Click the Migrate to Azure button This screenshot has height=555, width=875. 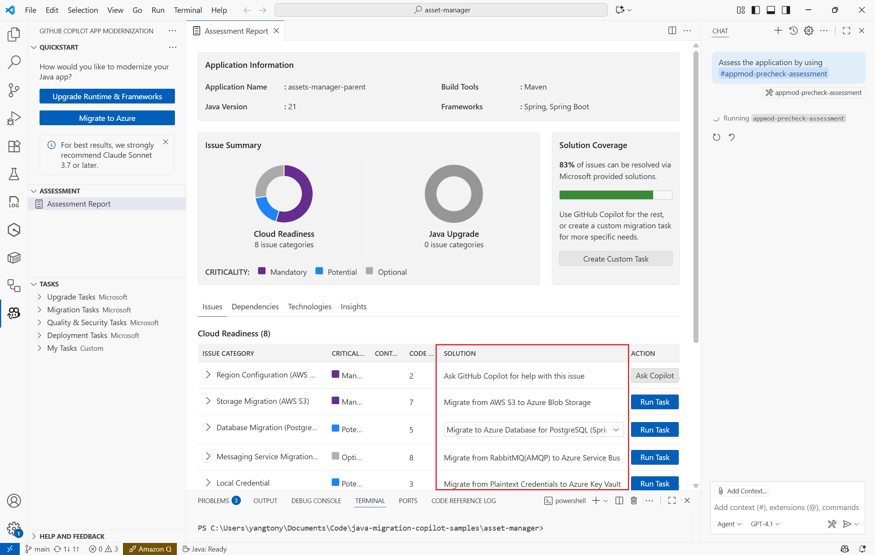click(107, 118)
